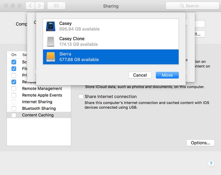Click the Casey Clone drive icon
221x175 pixels.
51,42
